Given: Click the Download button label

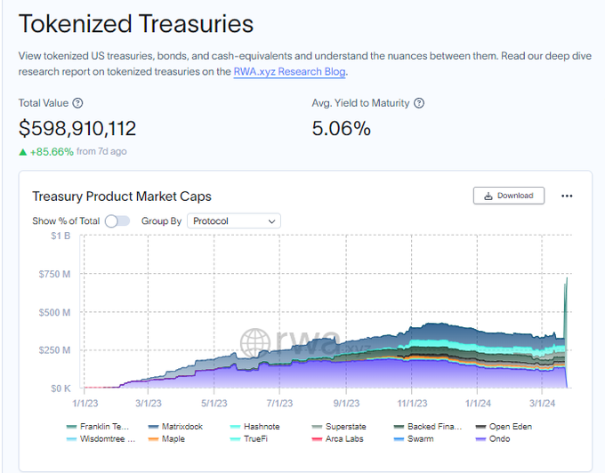Looking at the screenshot, I should [x=515, y=196].
